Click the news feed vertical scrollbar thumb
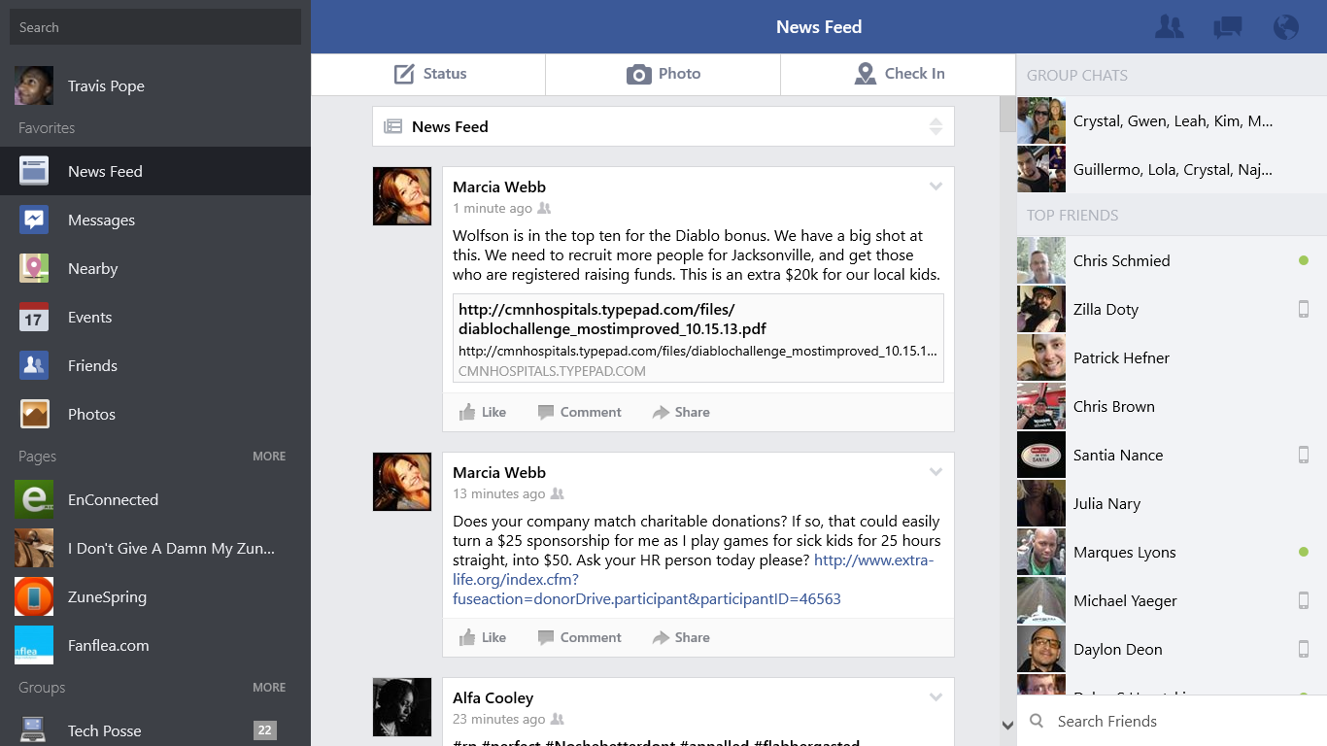This screenshot has height=746, width=1327. pyautogui.click(x=1007, y=114)
